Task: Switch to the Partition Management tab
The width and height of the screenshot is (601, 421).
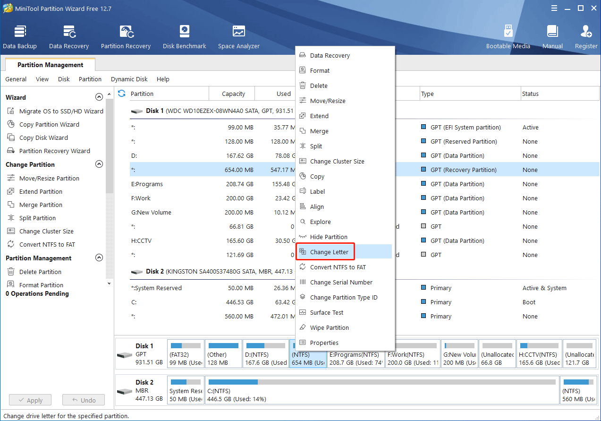Action: (x=51, y=65)
